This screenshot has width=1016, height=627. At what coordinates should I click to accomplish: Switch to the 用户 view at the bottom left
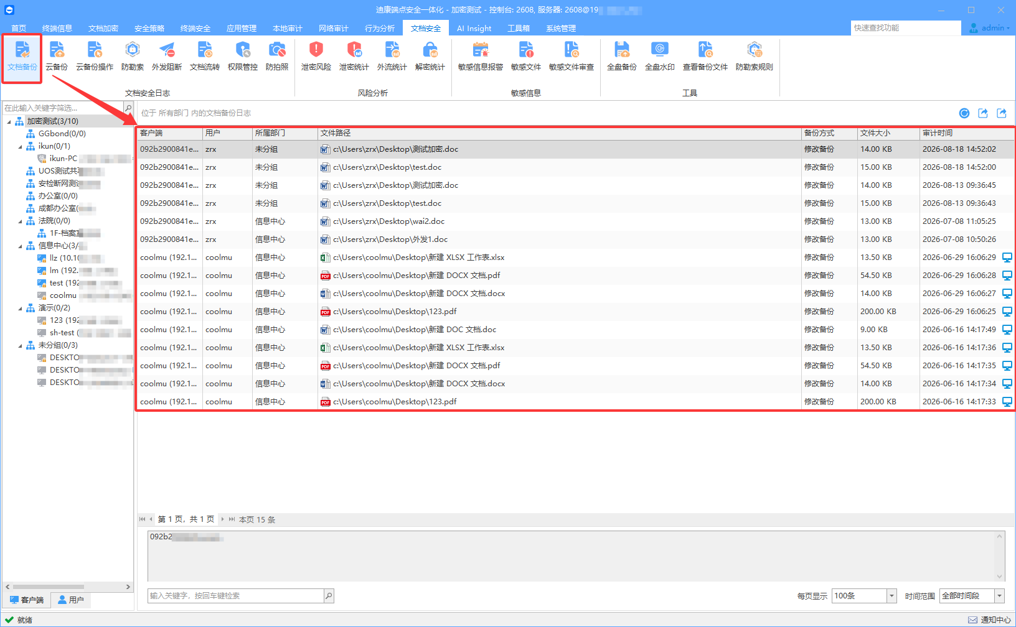pos(70,600)
